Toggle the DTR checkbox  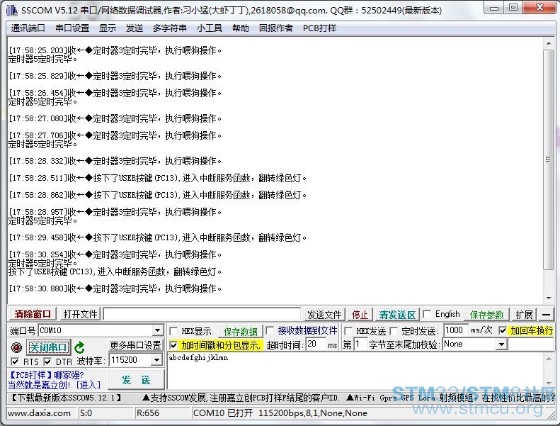[47, 361]
